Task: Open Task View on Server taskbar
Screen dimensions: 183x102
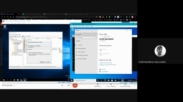Action: click(x=11, y=80)
